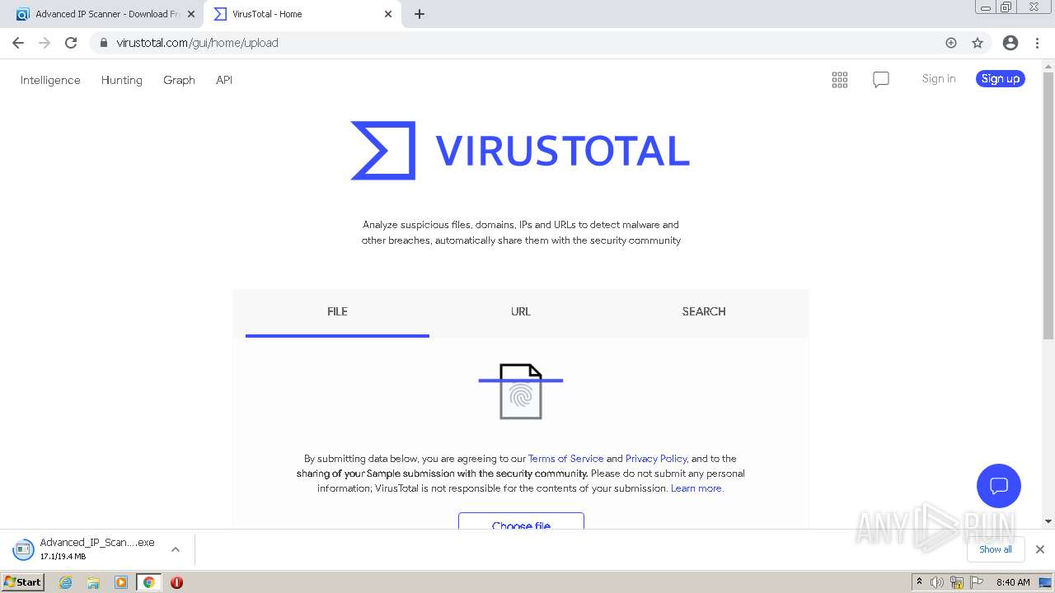
Task: Close the downloads bar
Action: click(x=1040, y=549)
